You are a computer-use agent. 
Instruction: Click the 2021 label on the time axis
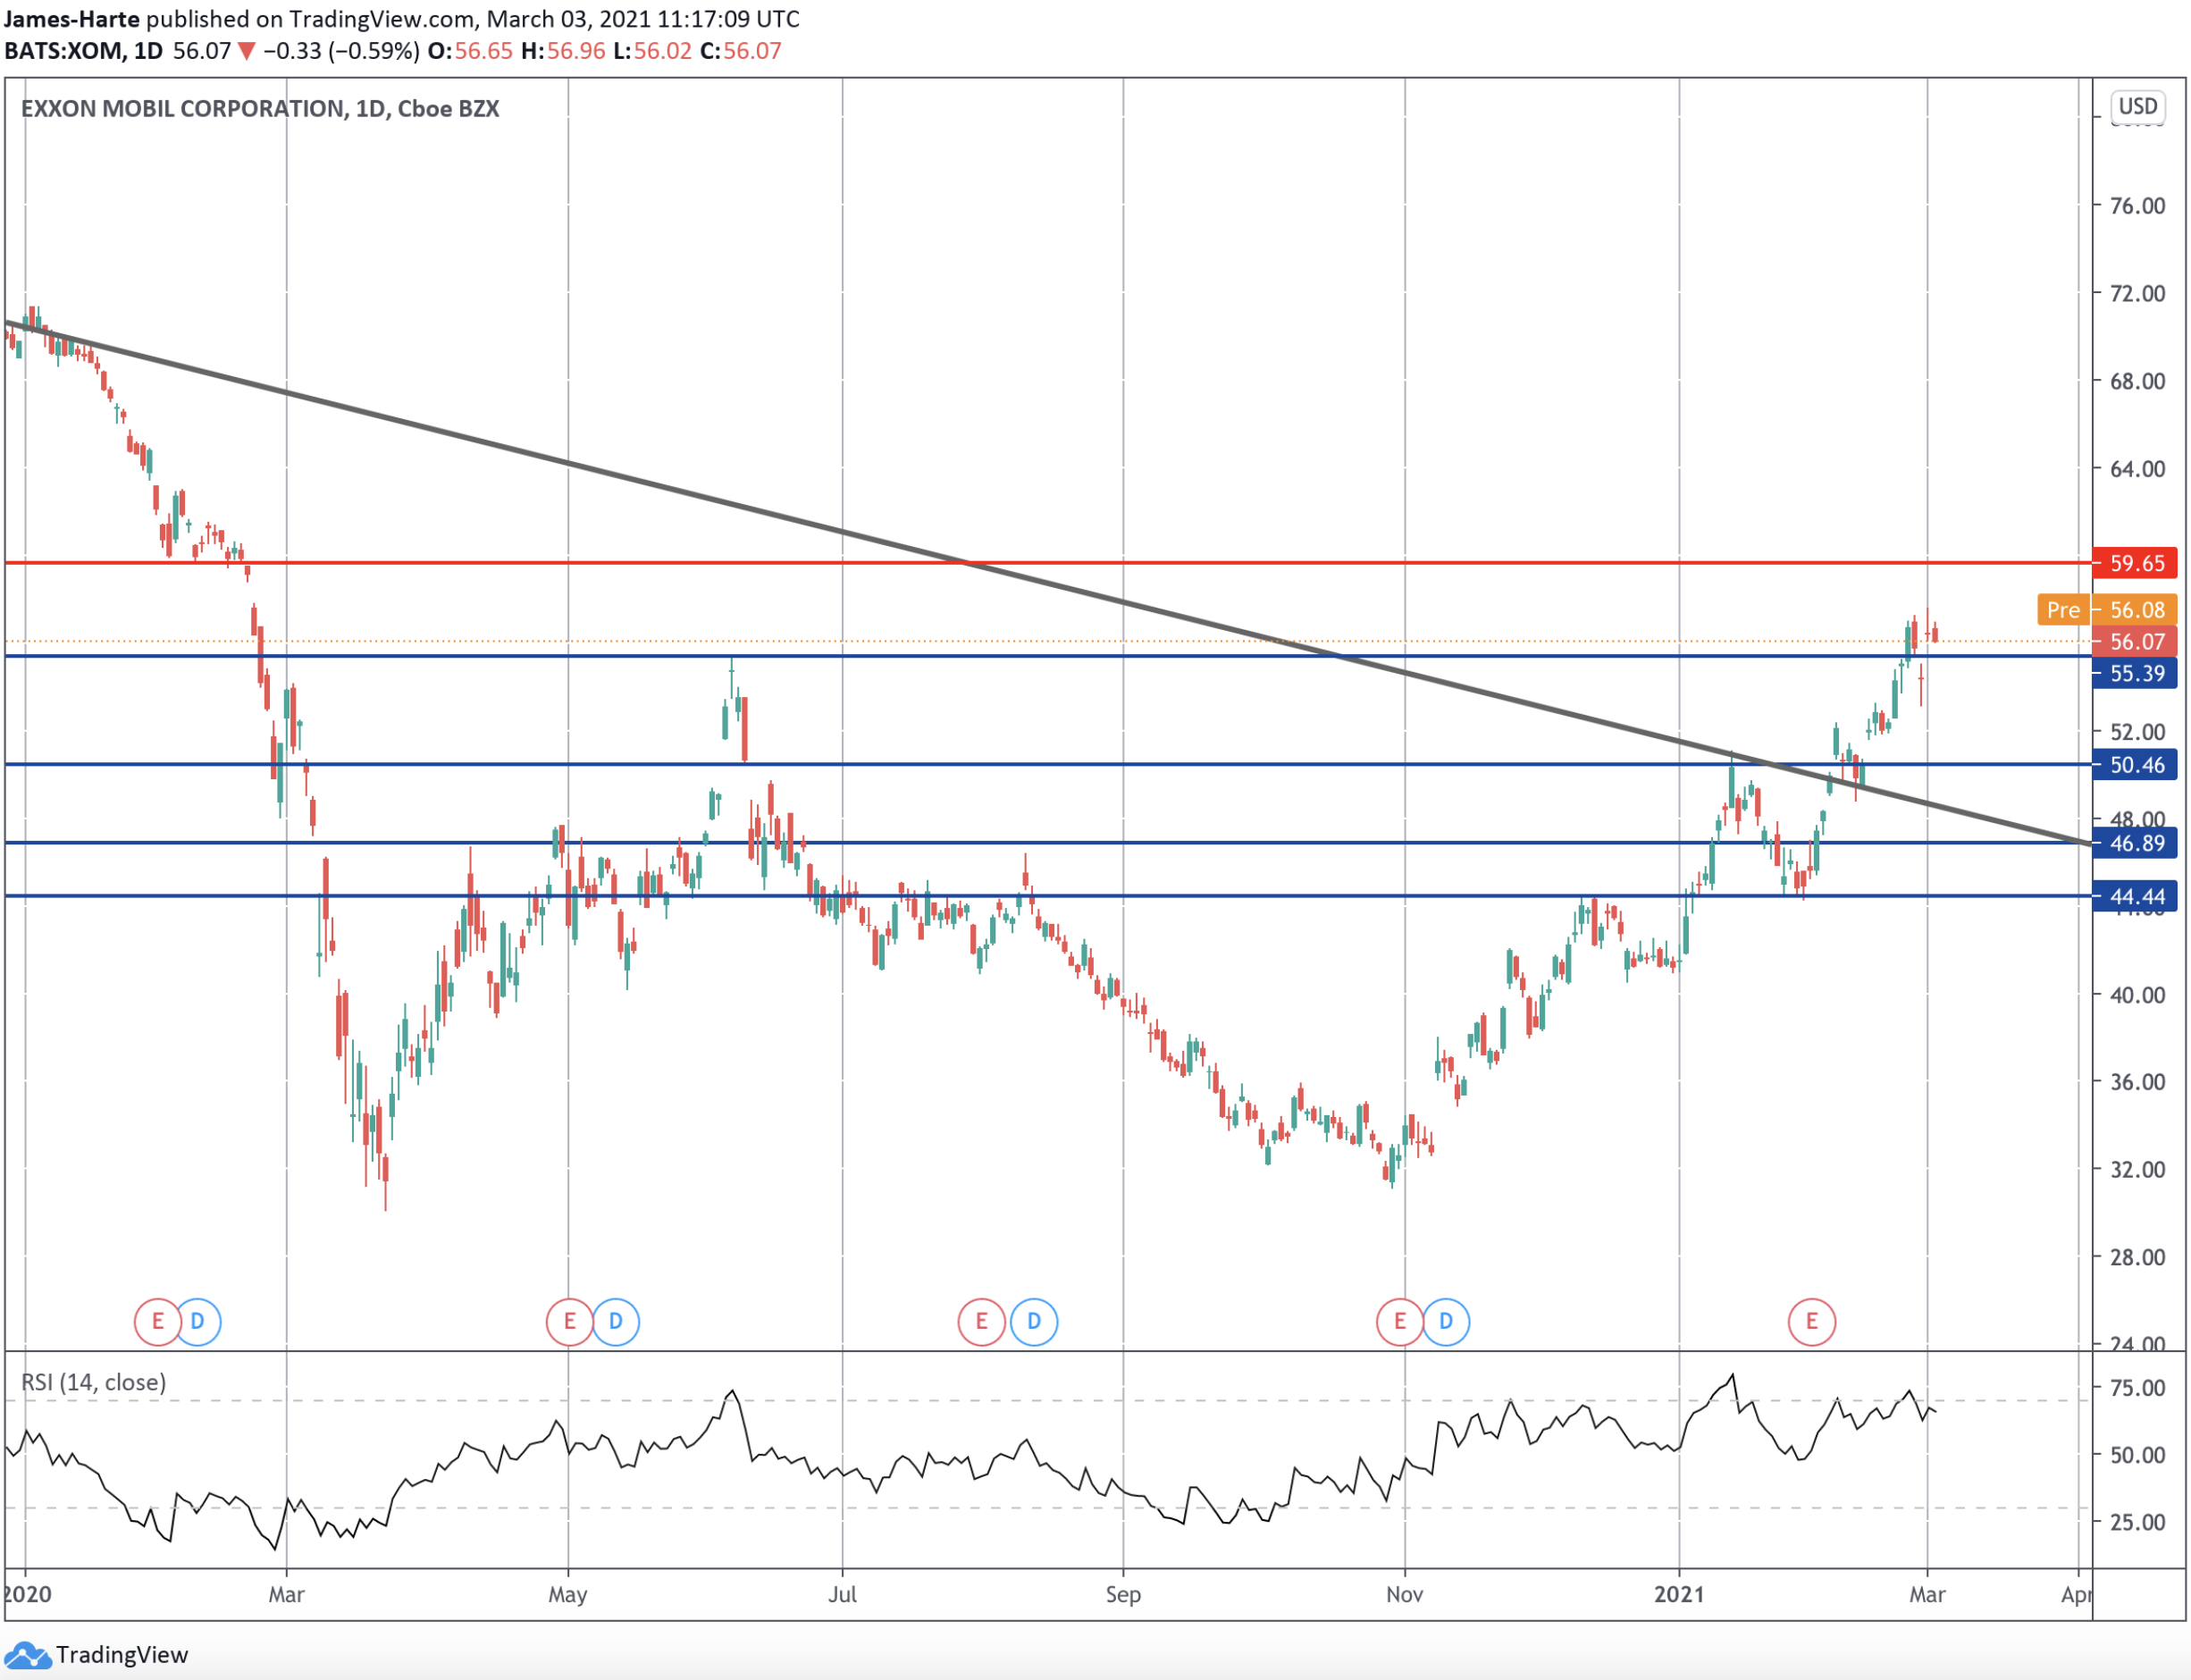pyautogui.click(x=1679, y=1594)
